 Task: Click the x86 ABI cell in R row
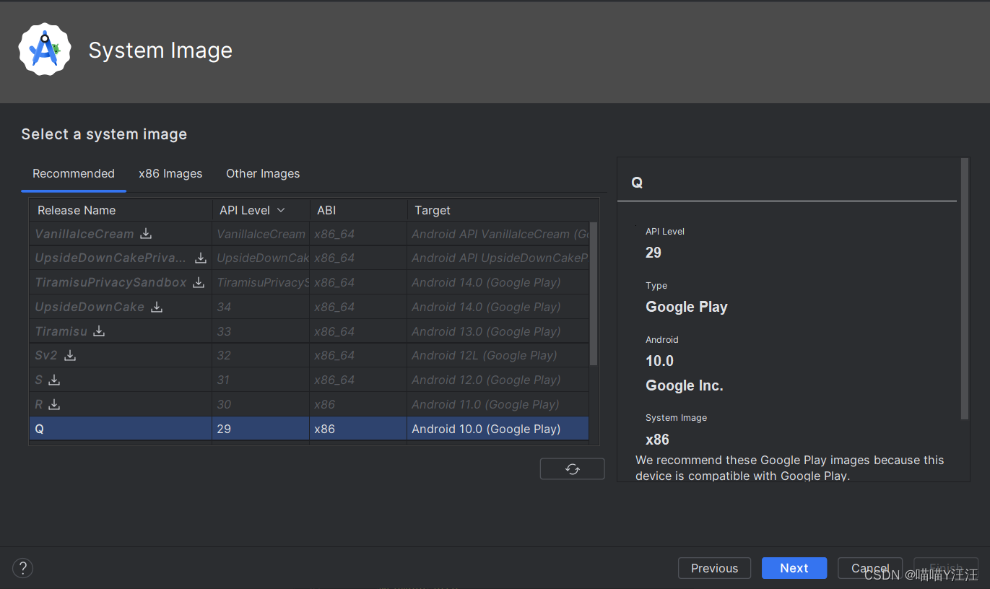[358, 404]
